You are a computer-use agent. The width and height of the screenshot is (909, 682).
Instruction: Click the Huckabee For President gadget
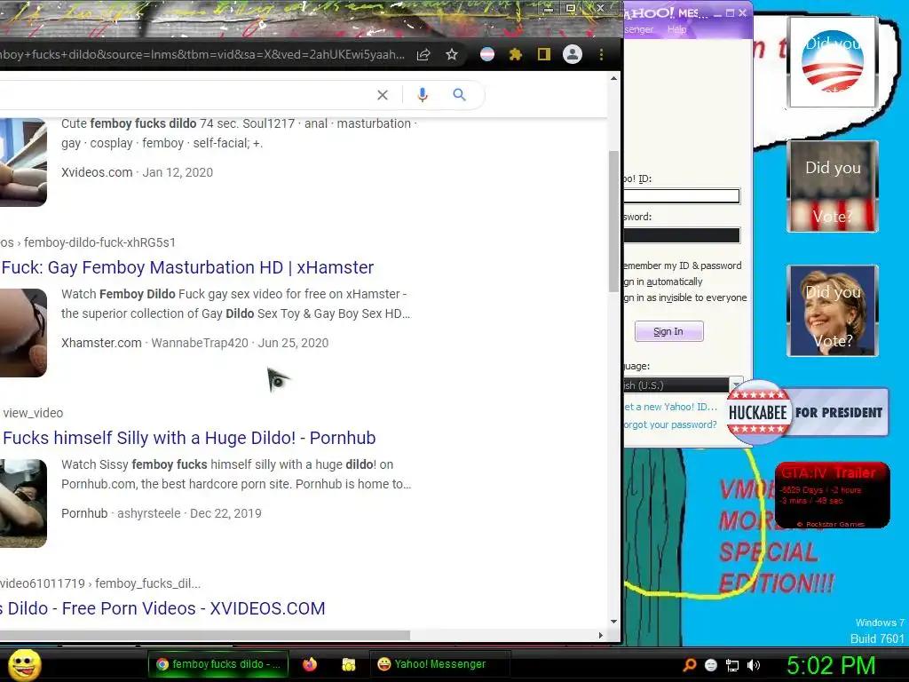[807, 413]
